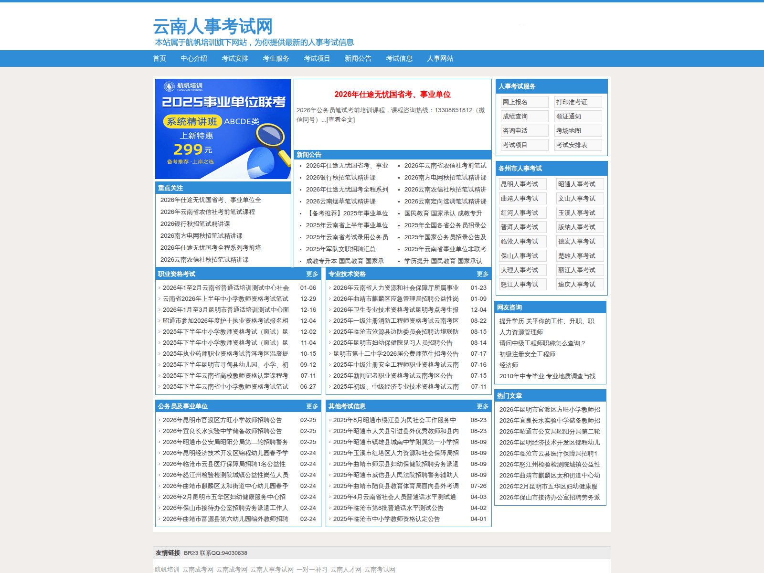Open 2026年云南省人力资源和社会保障厅所属事业 article

click(x=396, y=288)
